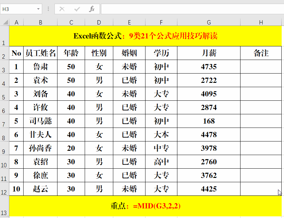Image resolution: width=284 pixels, height=218 pixels.
Task: Click the cell with 鲁肃's salary 4735
Action: [x=209, y=67]
